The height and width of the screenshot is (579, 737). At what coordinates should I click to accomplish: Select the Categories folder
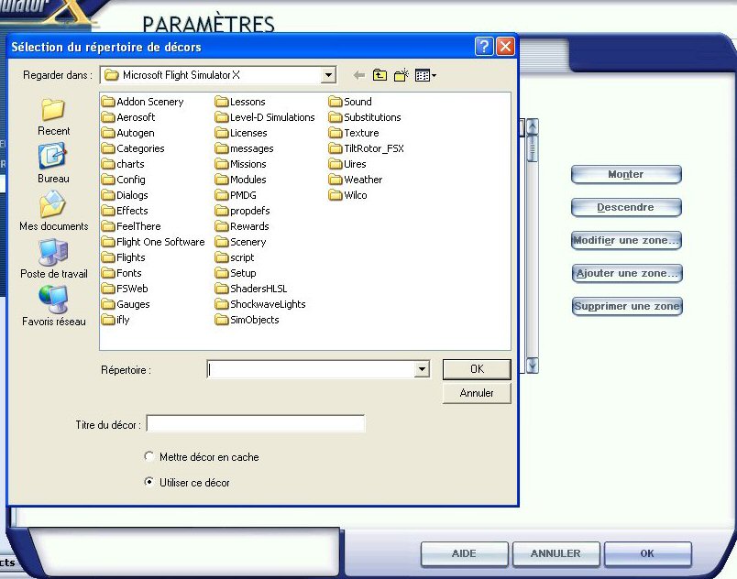pos(134,148)
